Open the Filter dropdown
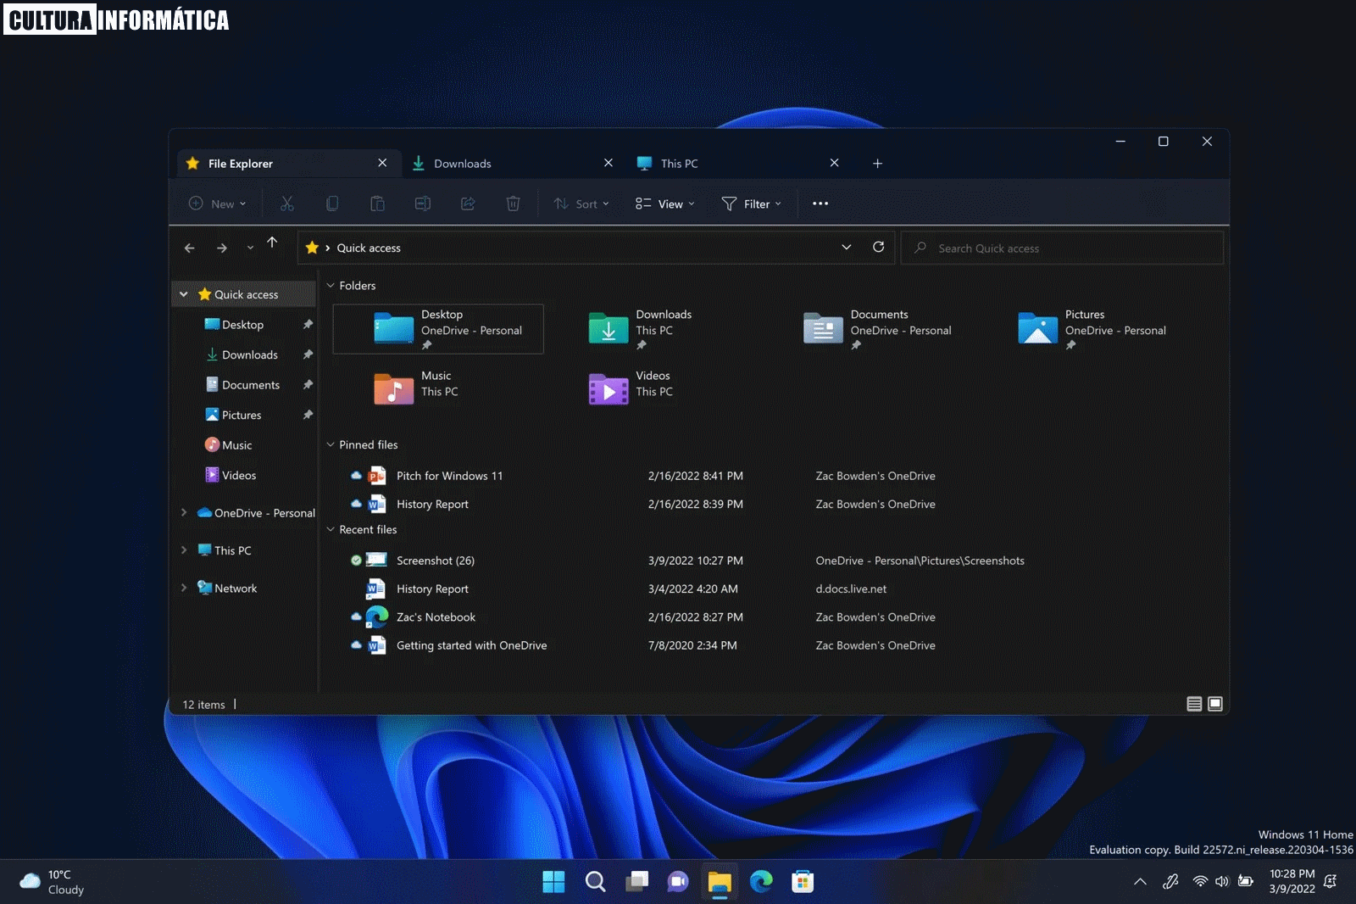1356x904 pixels. click(x=752, y=204)
